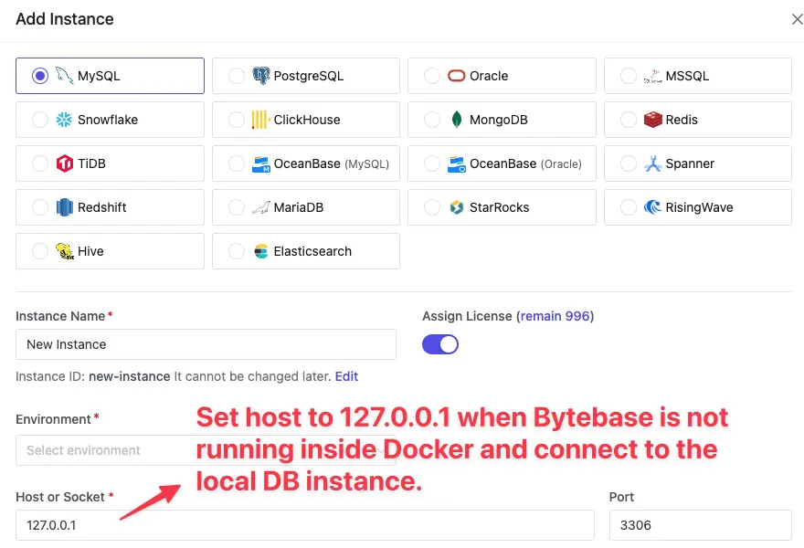Click the OceanBase (MySQL) icon
The width and height of the screenshot is (804, 548).
(x=260, y=163)
